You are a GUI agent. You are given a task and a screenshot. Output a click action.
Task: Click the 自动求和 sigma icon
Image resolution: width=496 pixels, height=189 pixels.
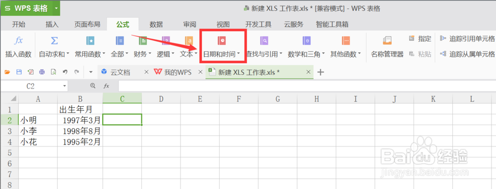pyautogui.click(x=54, y=41)
